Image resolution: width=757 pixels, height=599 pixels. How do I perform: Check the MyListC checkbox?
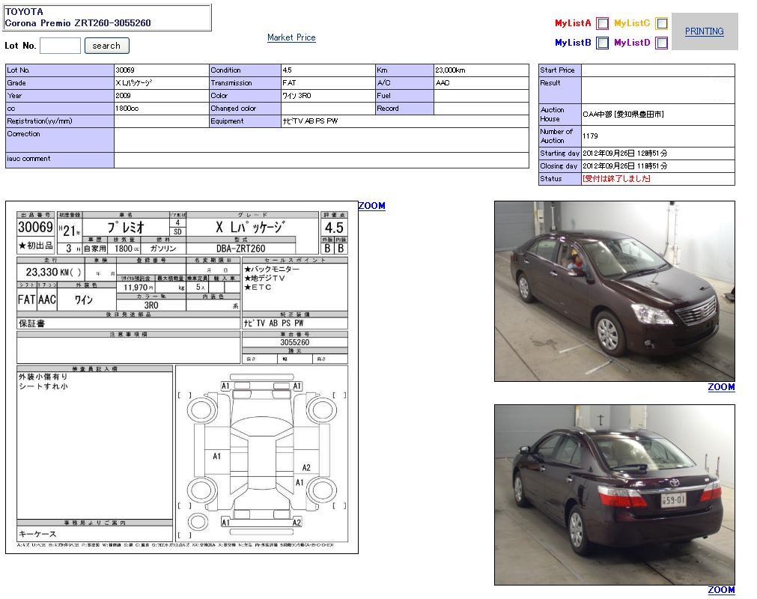[x=661, y=23]
